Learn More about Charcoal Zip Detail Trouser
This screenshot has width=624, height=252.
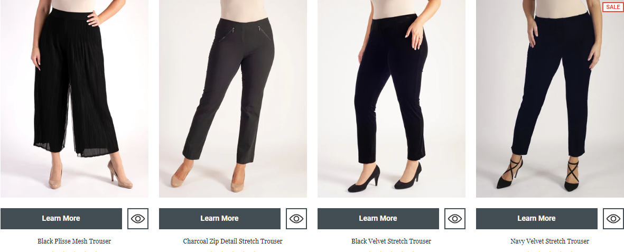click(220, 219)
